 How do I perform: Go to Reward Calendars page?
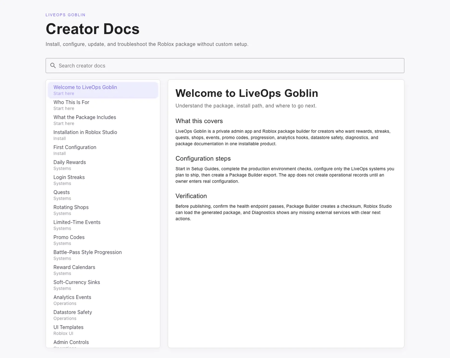tap(103, 270)
